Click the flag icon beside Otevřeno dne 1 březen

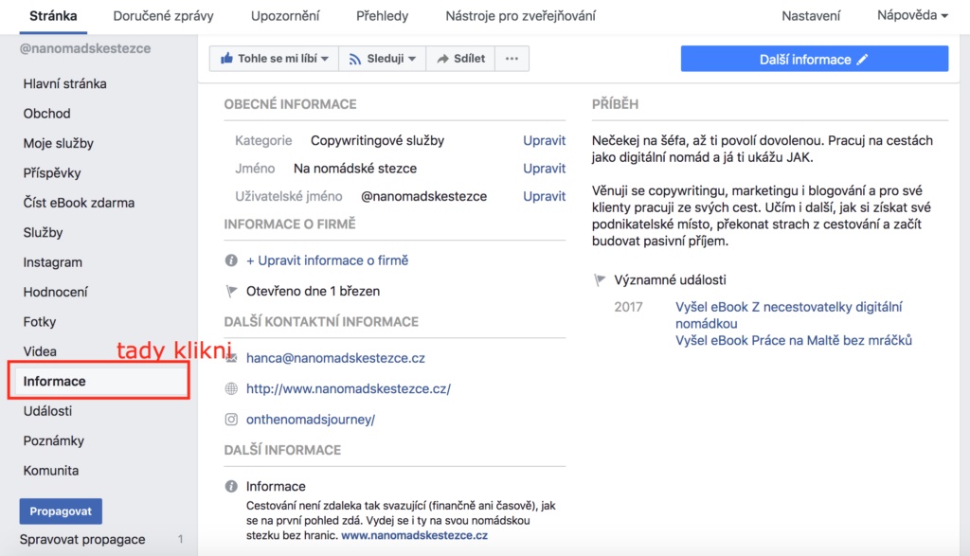tap(231, 291)
